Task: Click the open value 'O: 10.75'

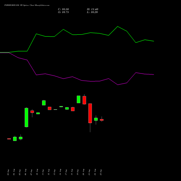Action: (x=63, y=12)
